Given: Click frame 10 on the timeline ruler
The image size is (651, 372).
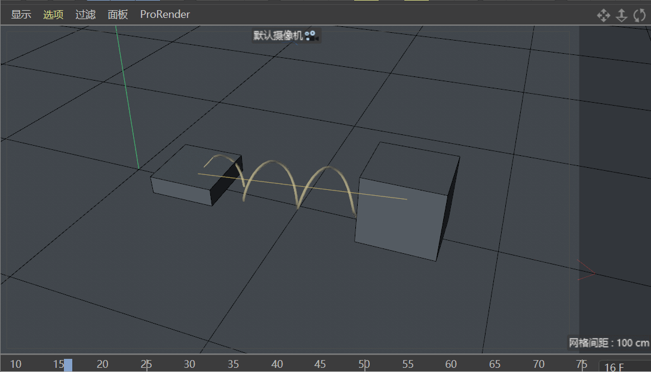Looking at the screenshot, I should [16, 364].
